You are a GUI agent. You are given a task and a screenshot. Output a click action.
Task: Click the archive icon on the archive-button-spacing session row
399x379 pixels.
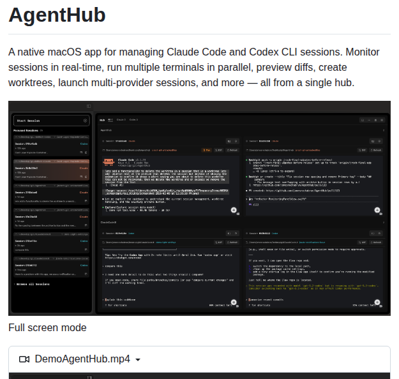pos(86,225)
